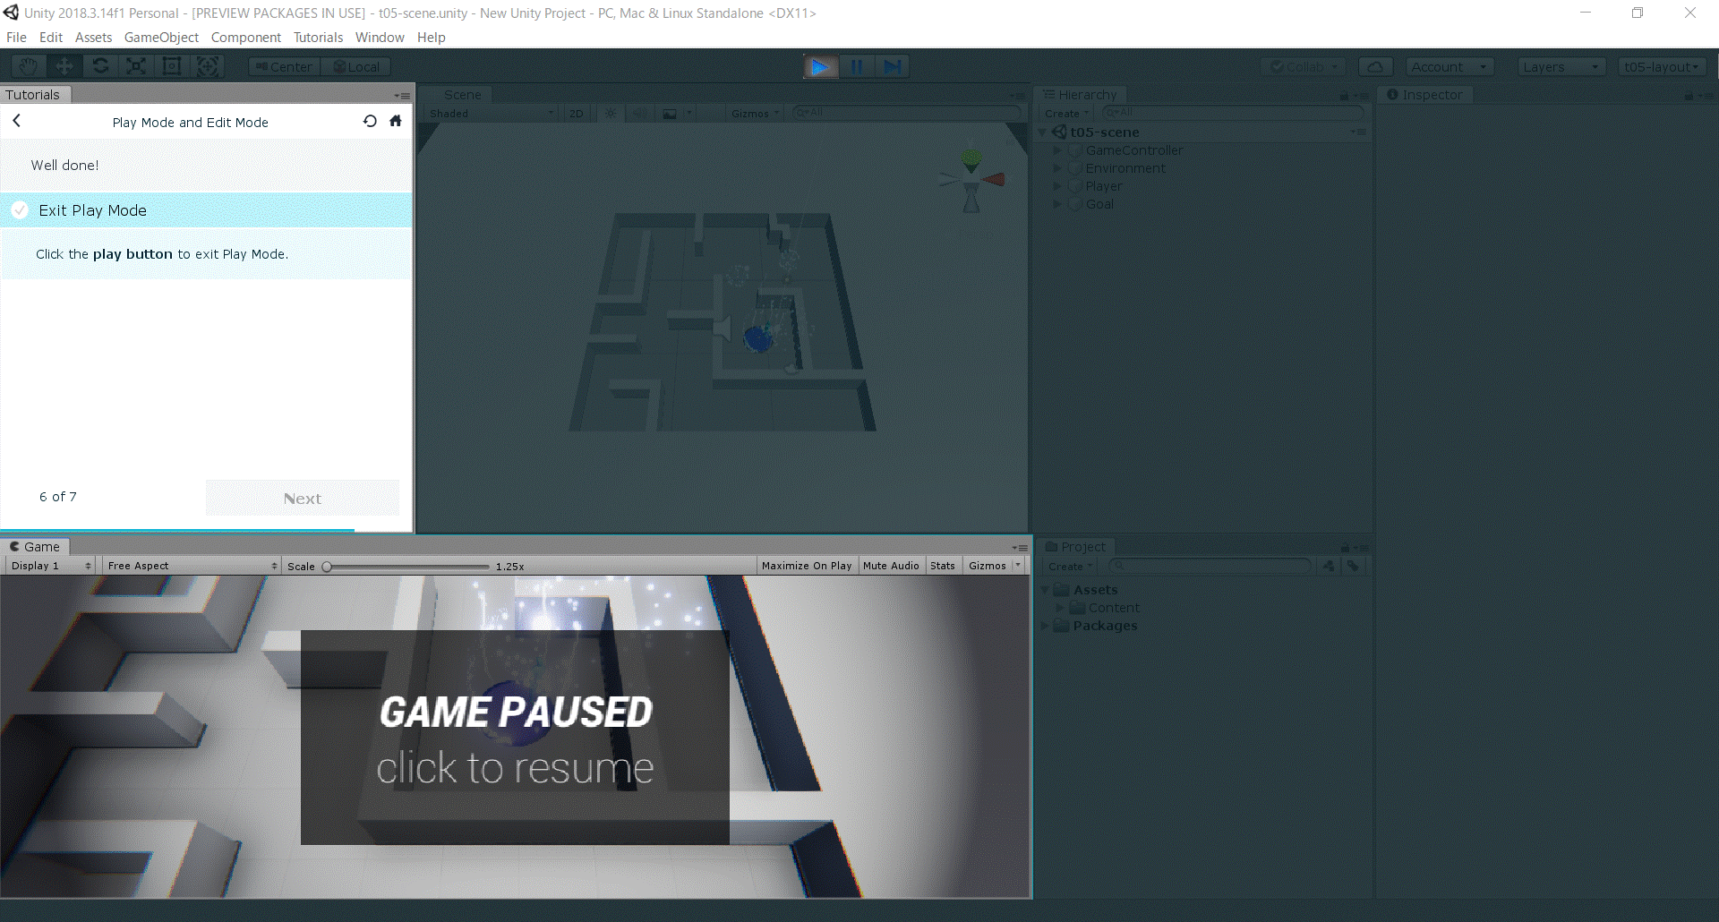The image size is (1719, 922).
Task: Toggle scene audio in the Scene toolbar
Action: pos(638,114)
